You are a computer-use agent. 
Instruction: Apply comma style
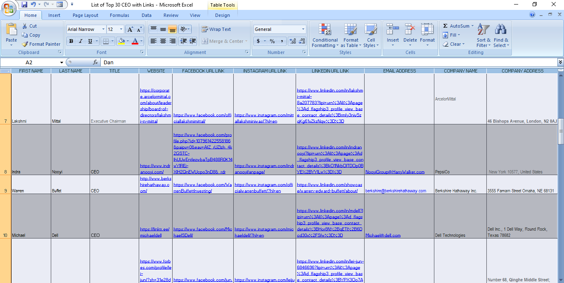(x=282, y=41)
